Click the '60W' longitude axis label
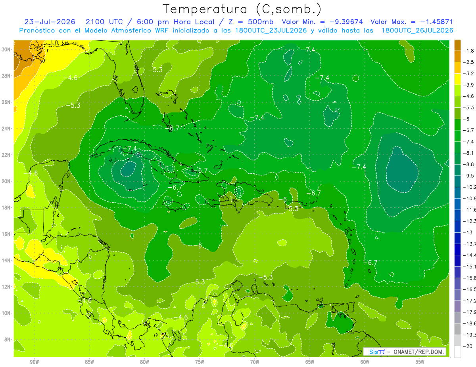 pos(365,362)
